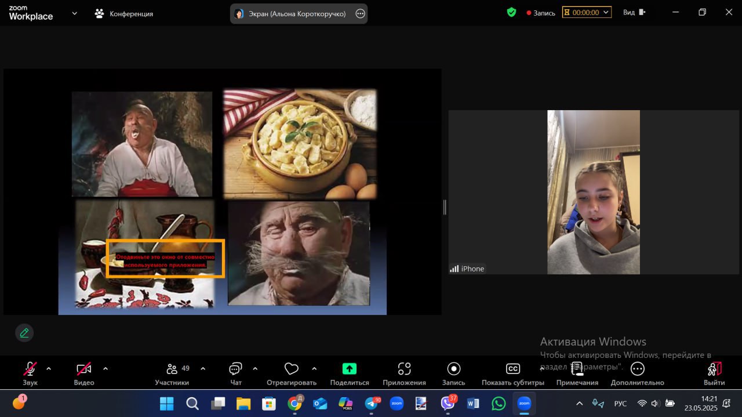Unmute the microphone with the Звук icon

(30, 369)
